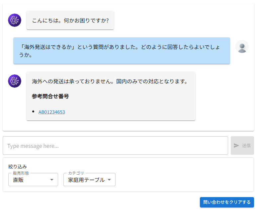Image resolution: width=257 pixels, height=210 pixels.
Task: Select the user's blue question bubble about 海外発送
Action: pyautogui.click(x=122, y=51)
